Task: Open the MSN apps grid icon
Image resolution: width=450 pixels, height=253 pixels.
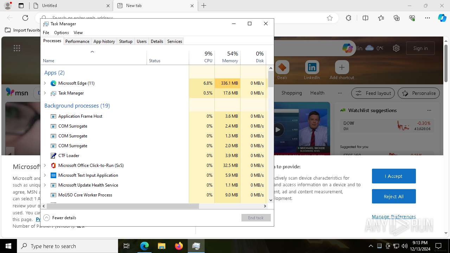Action: [x=17, y=48]
